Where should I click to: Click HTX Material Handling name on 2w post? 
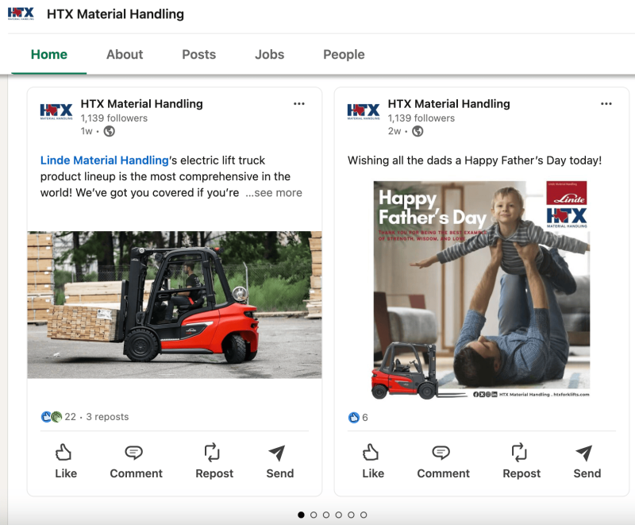(x=449, y=104)
